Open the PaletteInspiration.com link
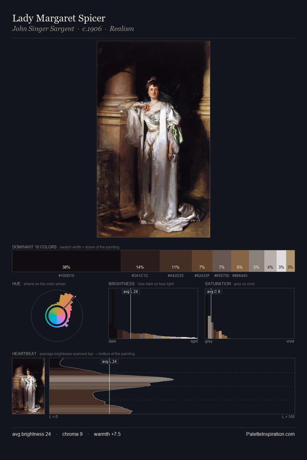 point(270,434)
